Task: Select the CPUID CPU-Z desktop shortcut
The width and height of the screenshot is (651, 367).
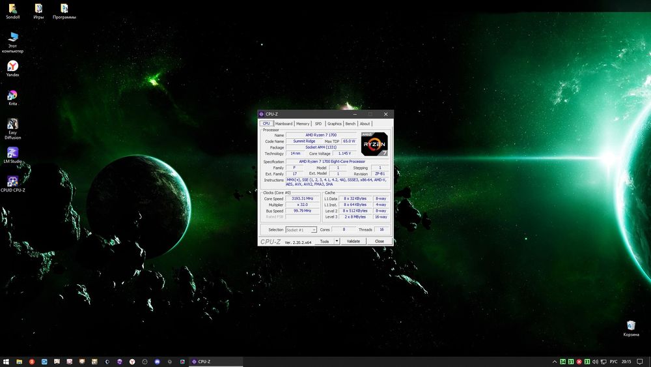Action: [x=12, y=184]
